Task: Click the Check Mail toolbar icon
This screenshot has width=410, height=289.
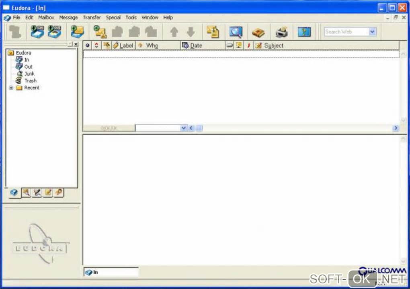Action: (x=77, y=32)
